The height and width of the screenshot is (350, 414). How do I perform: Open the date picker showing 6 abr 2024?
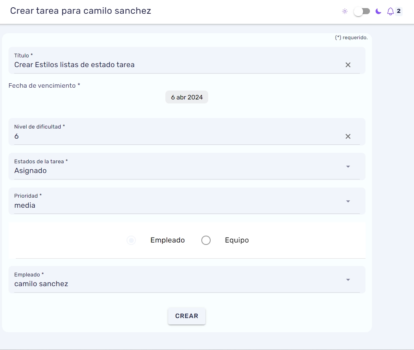[x=187, y=97]
